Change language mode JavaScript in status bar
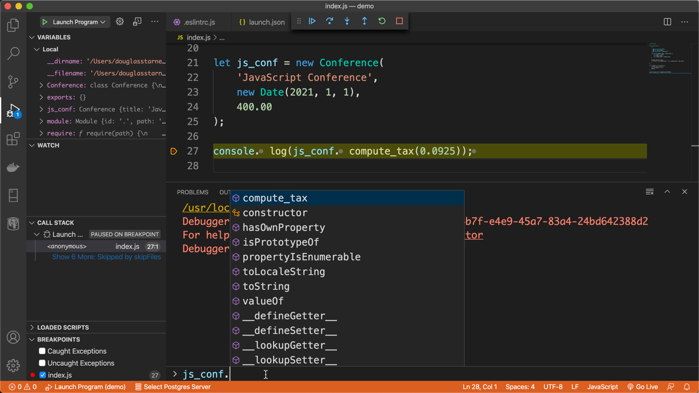The width and height of the screenshot is (699, 393). point(602,387)
